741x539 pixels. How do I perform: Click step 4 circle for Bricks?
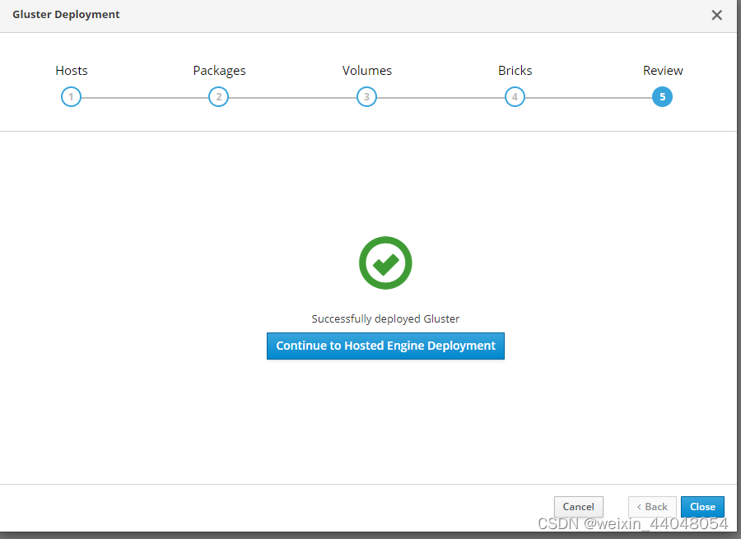click(x=515, y=97)
